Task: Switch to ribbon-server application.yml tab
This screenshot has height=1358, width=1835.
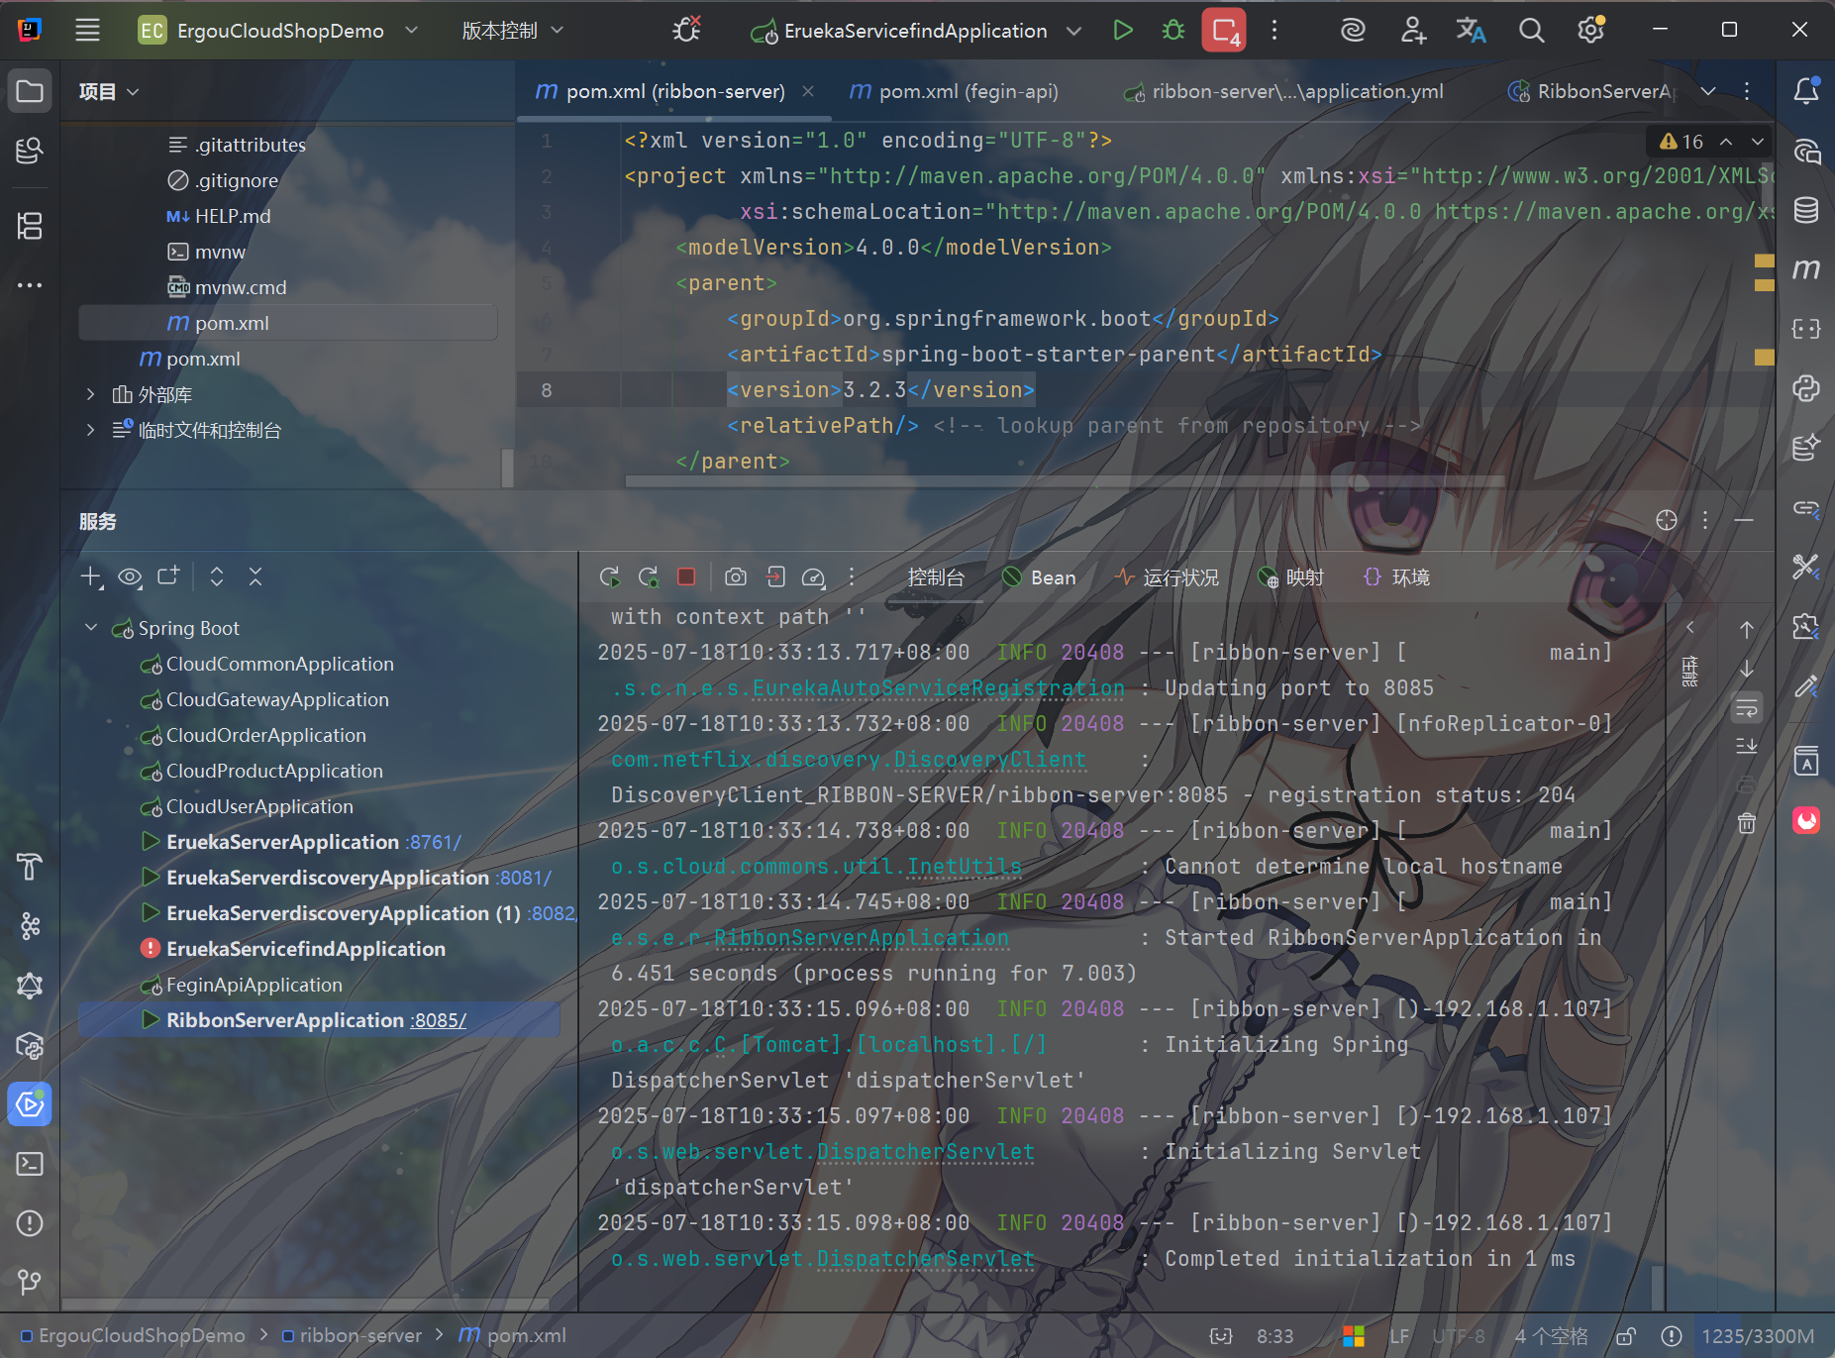Action: 1283,91
